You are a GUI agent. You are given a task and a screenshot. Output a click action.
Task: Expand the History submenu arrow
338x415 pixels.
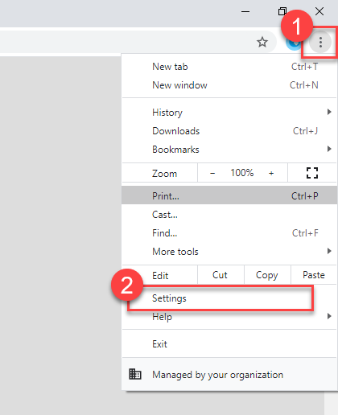point(329,112)
